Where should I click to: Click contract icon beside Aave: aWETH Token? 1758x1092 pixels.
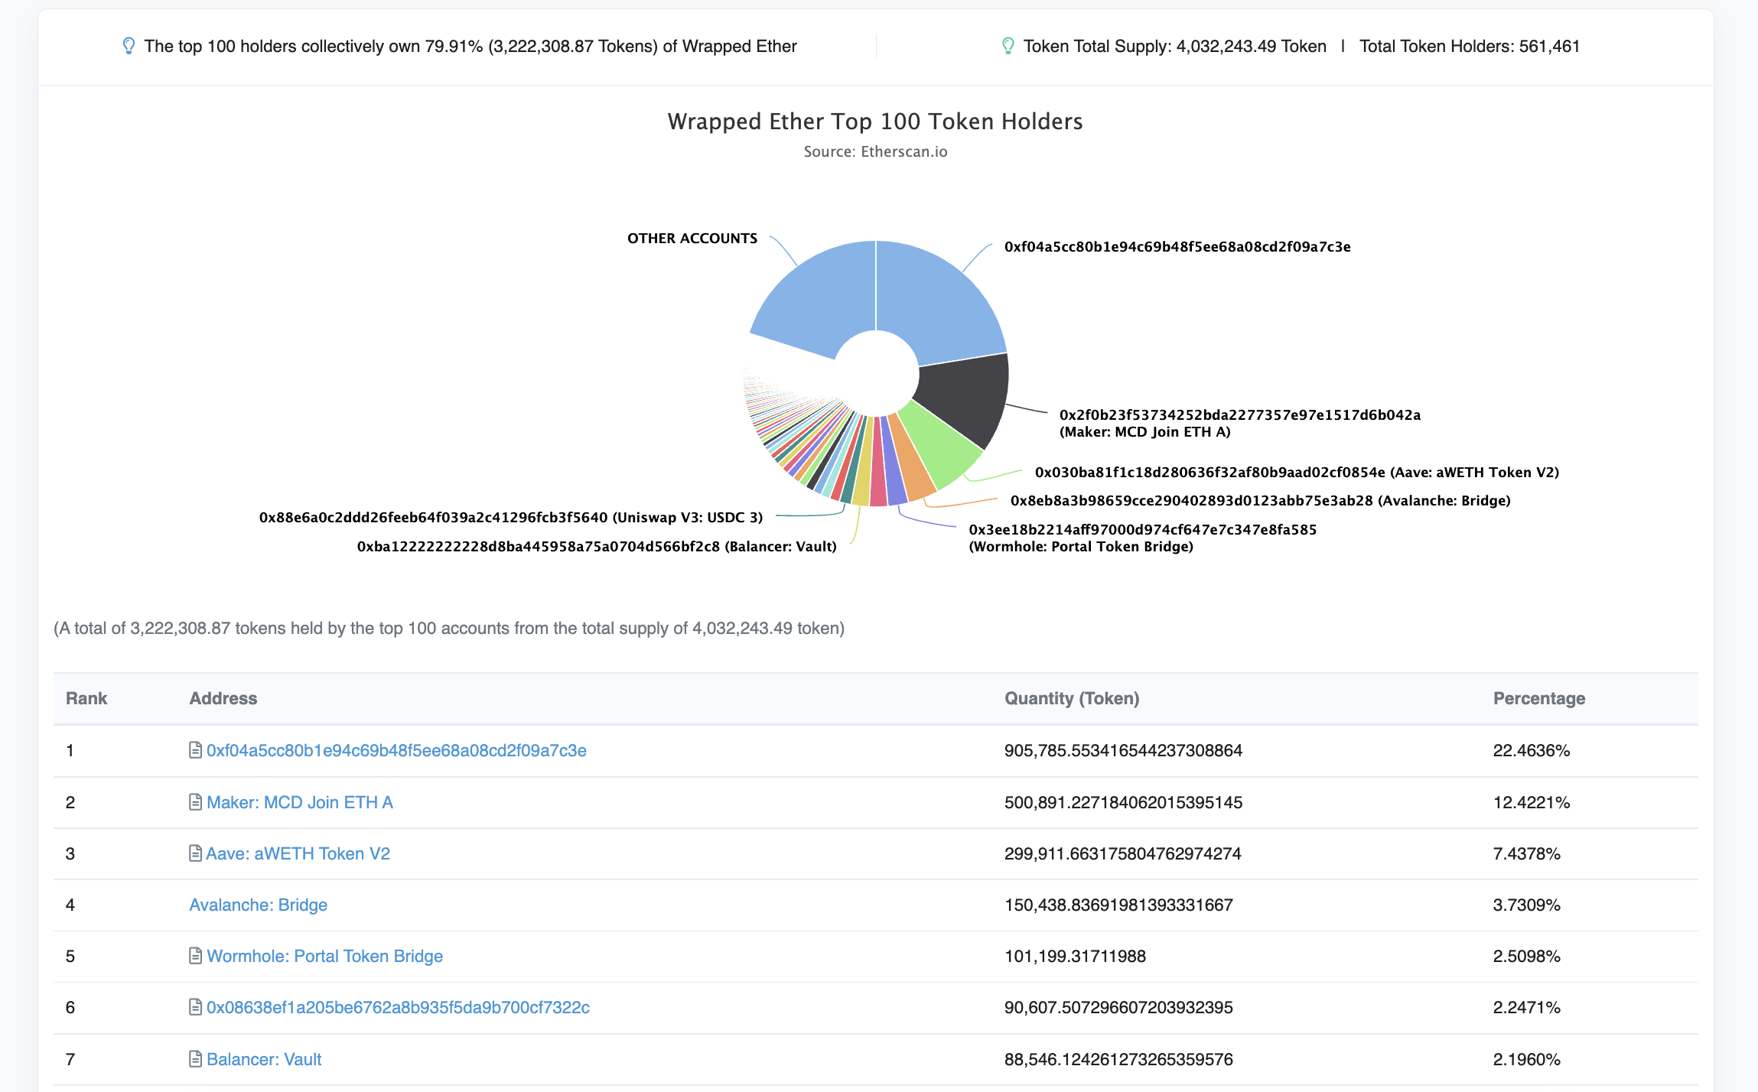(195, 853)
